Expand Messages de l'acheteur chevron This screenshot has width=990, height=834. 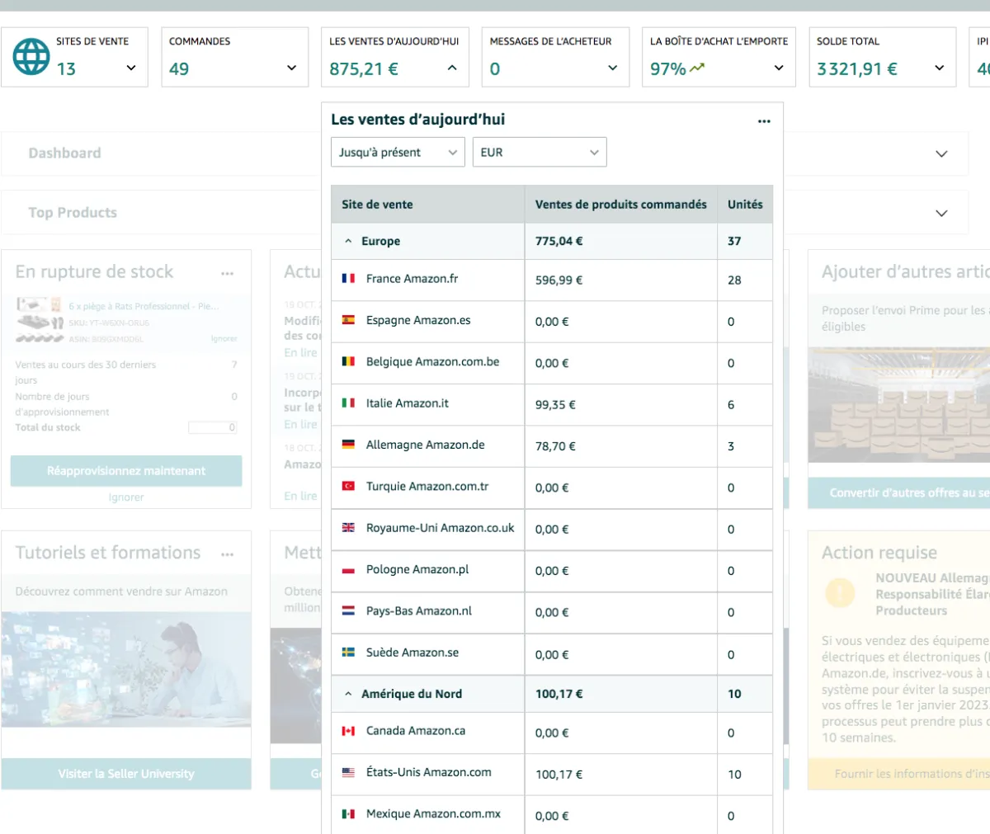612,68
